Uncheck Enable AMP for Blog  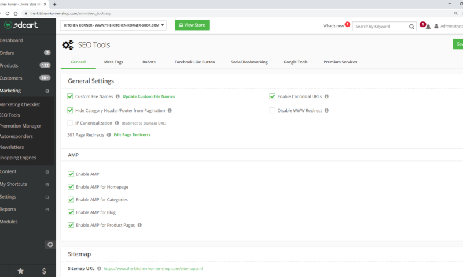click(71, 212)
